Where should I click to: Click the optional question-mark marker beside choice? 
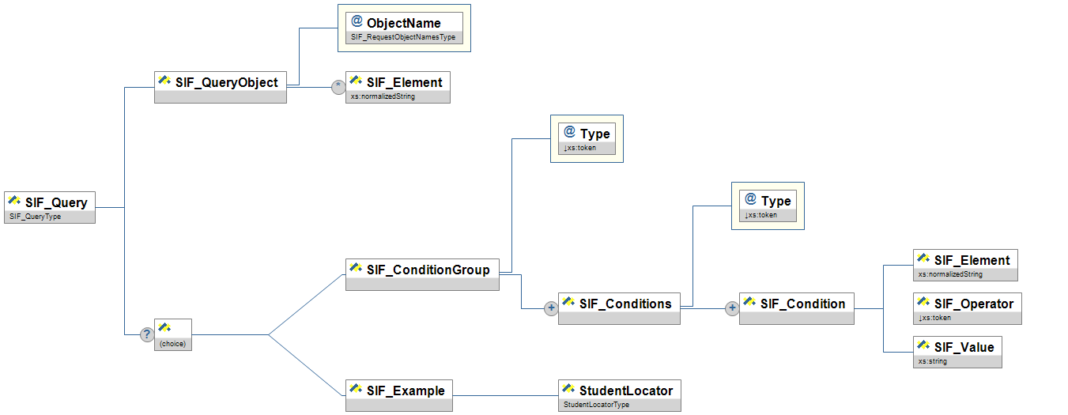147,334
